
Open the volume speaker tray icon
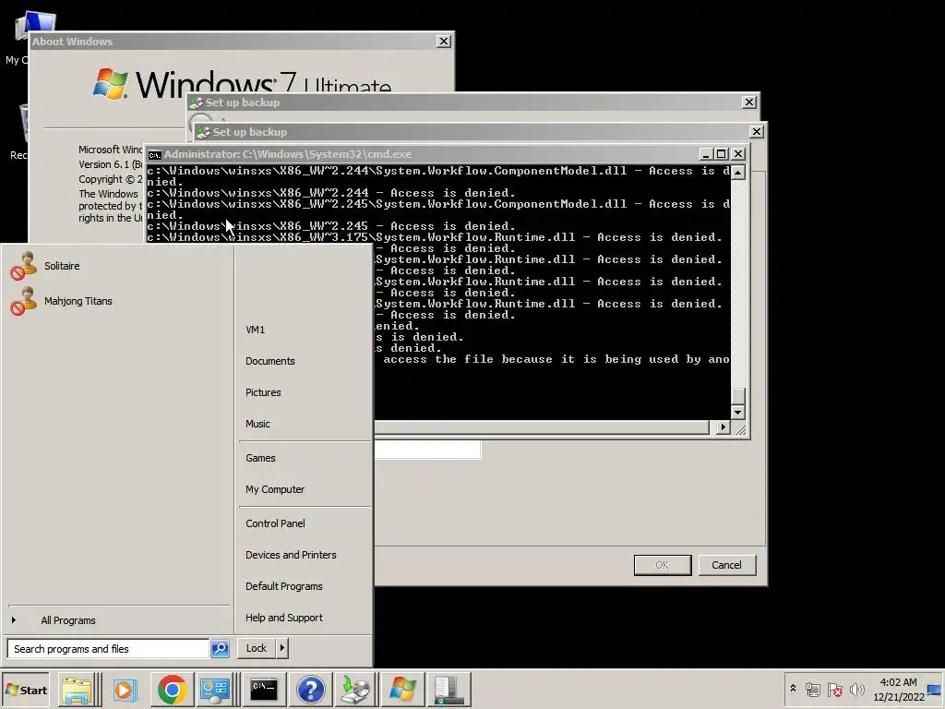856,690
